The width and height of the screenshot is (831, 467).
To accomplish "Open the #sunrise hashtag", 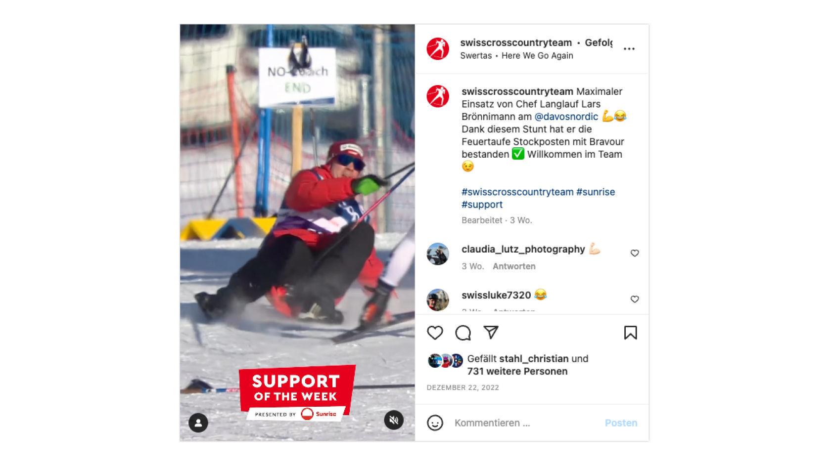I will 596,192.
